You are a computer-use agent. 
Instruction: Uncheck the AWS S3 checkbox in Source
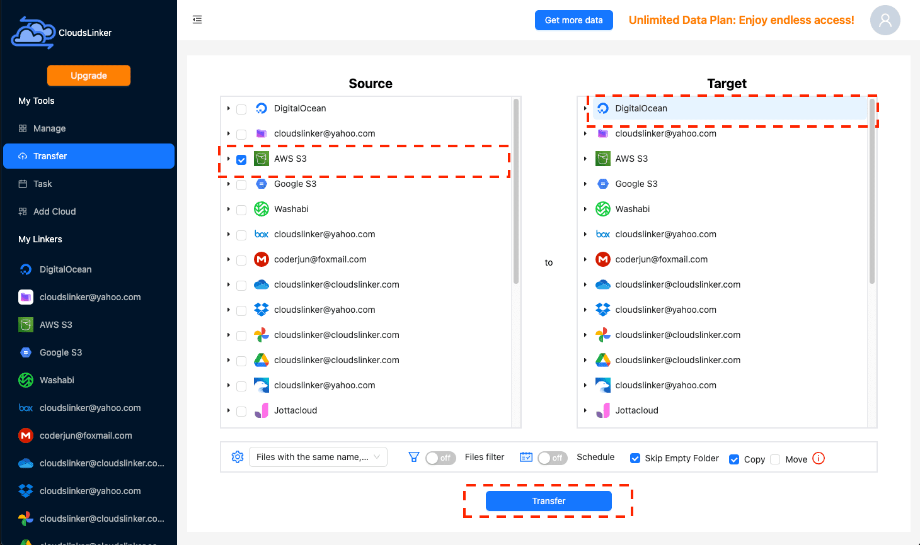pos(241,160)
